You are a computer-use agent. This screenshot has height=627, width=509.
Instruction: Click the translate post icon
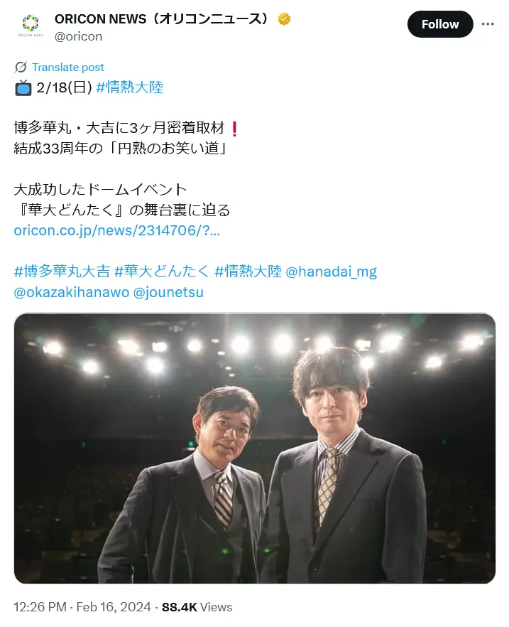coord(21,67)
